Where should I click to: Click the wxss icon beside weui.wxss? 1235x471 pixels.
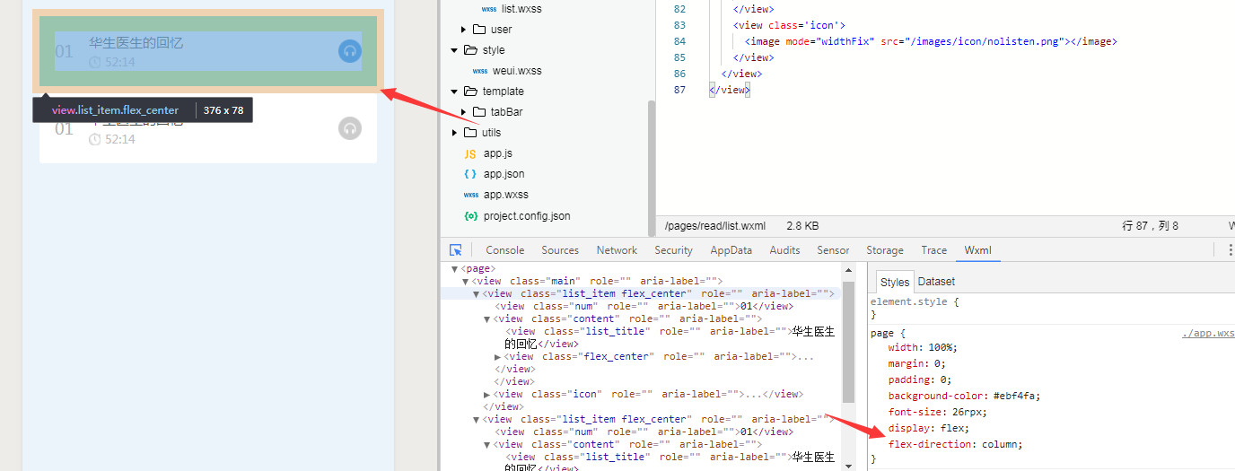(x=480, y=71)
